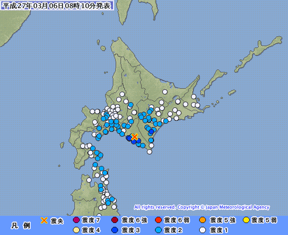This screenshot has width=288, height=235.
Task: Select the 震度6弱 red legend circle
Action: [x=158, y=220]
